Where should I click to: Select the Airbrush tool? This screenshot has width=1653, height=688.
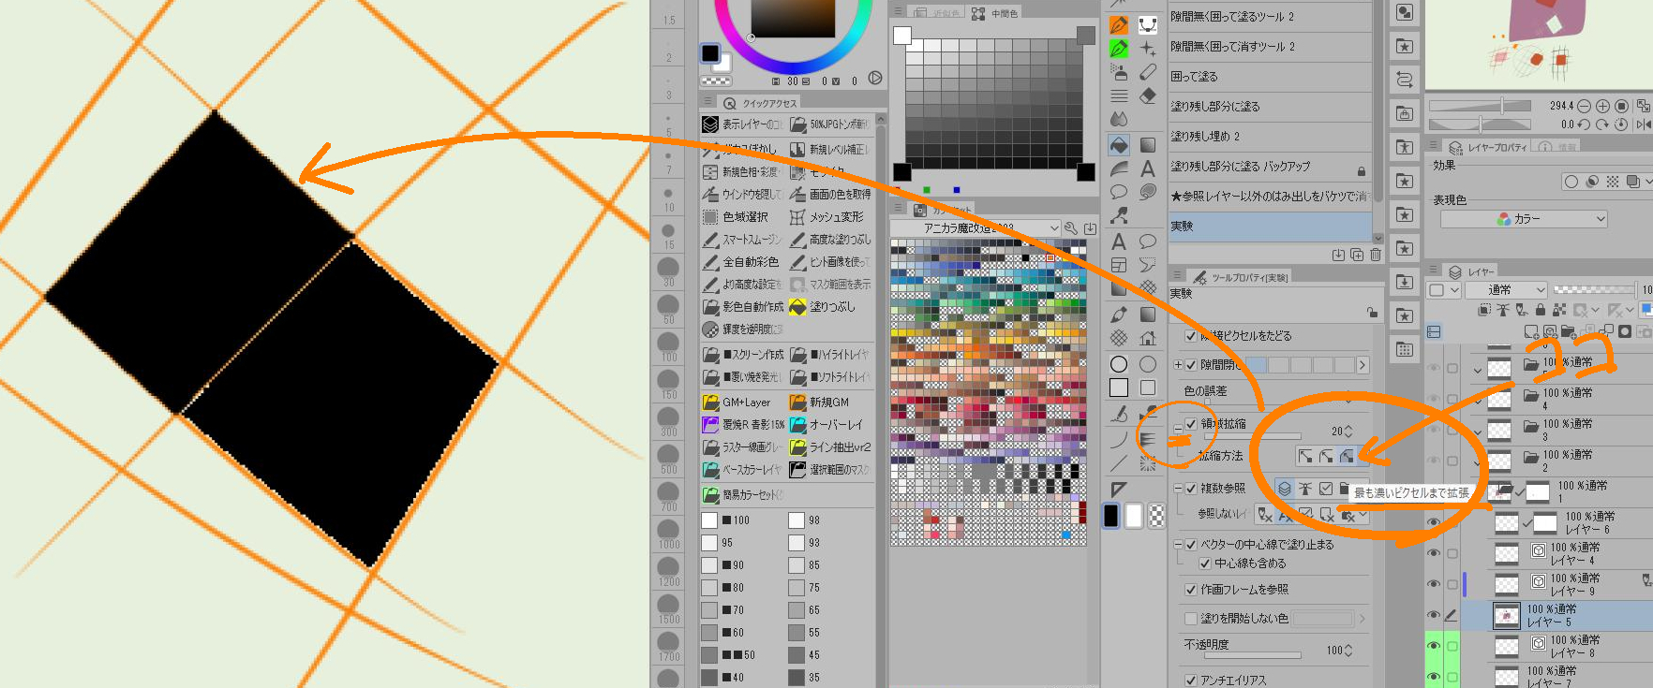coord(1119,71)
